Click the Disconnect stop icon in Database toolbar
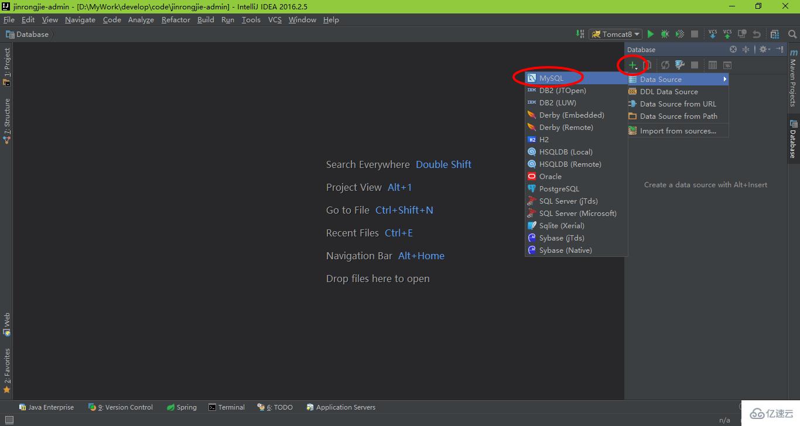 coord(695,65)
